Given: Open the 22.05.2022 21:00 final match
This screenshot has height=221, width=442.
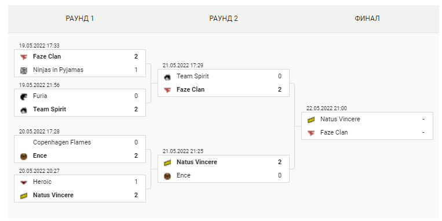Looking at the screenshot, I should 367,126.
